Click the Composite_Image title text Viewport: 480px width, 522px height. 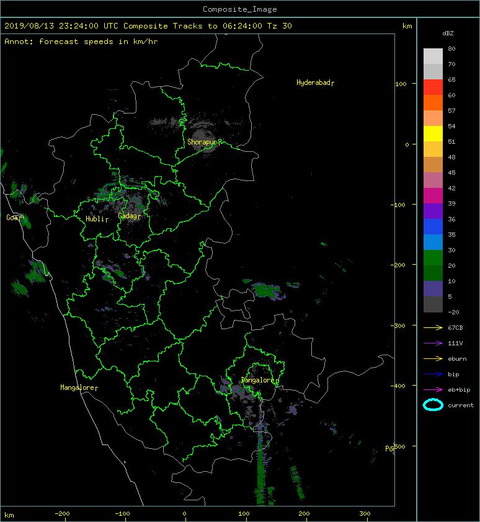[x=240, y=9]
